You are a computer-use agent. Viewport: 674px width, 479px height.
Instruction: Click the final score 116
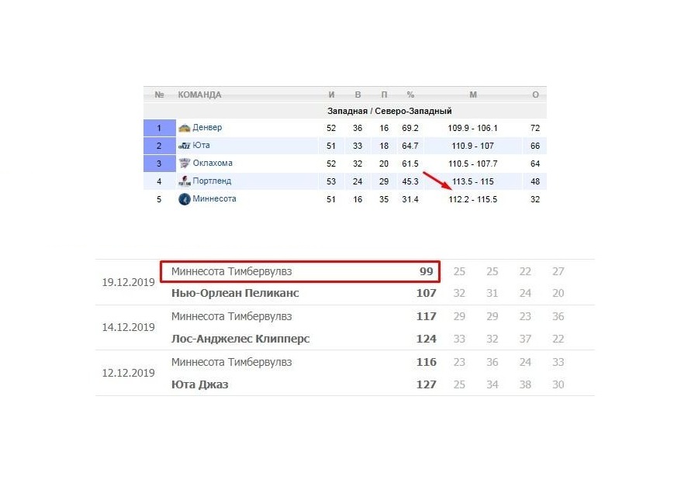(427, 362)
